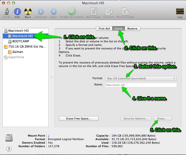Select SuperDrive in the sidebar
The height and width of the screenshot is (155, 186).
pos(25,57)
